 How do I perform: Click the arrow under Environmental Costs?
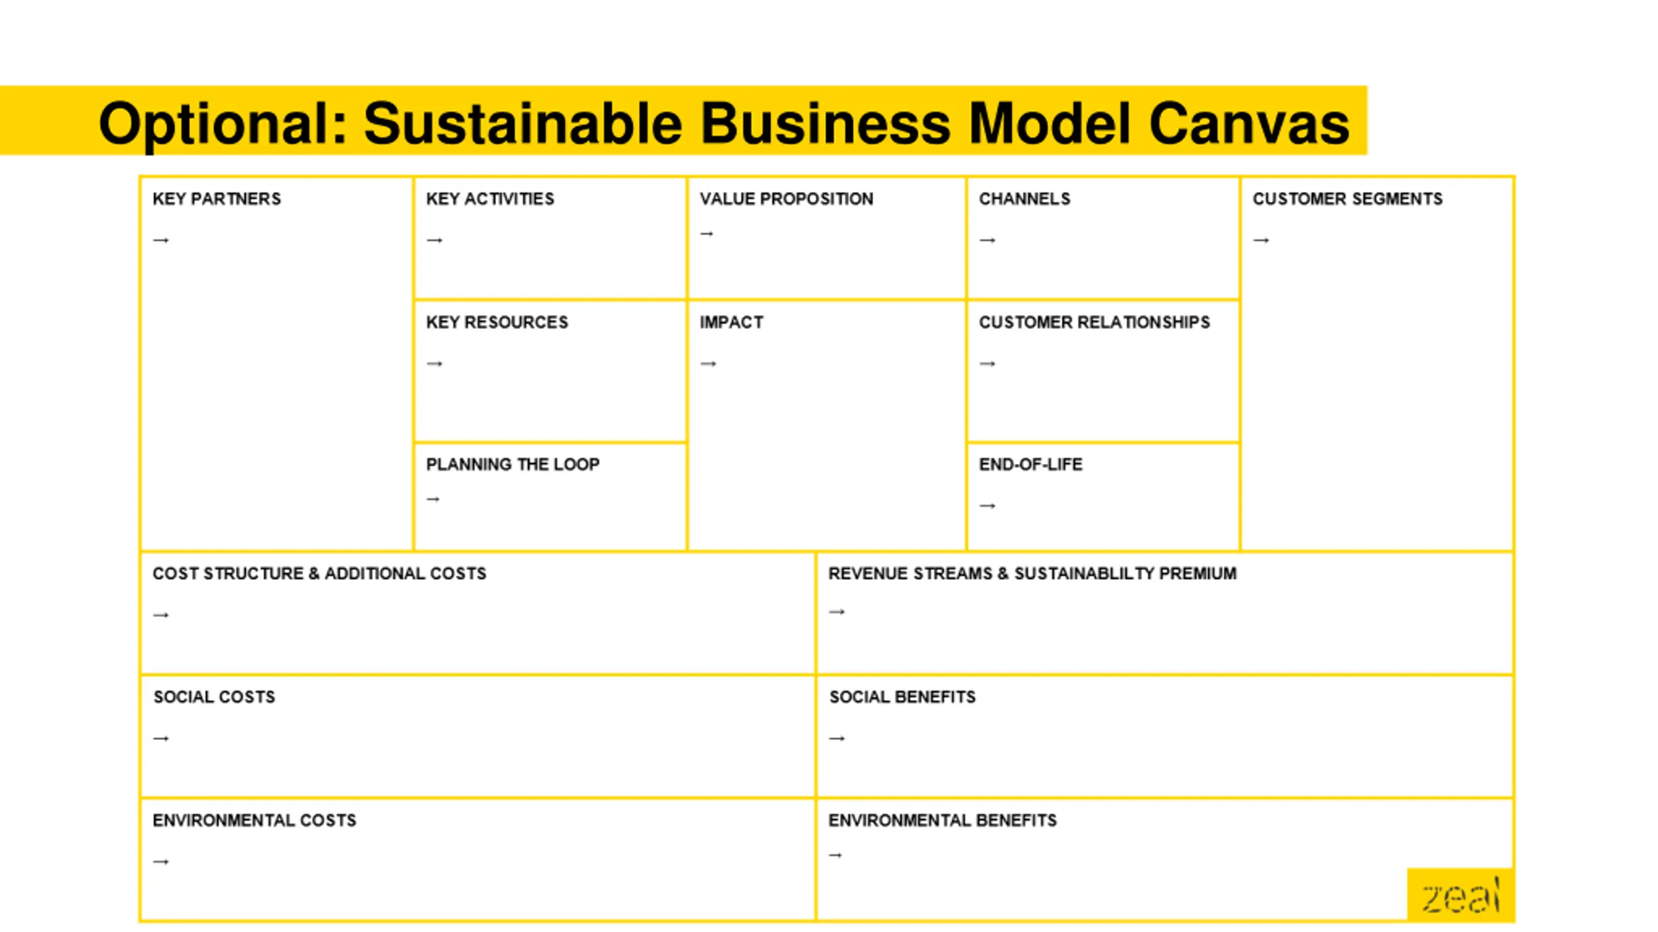(x=161, y=862)
